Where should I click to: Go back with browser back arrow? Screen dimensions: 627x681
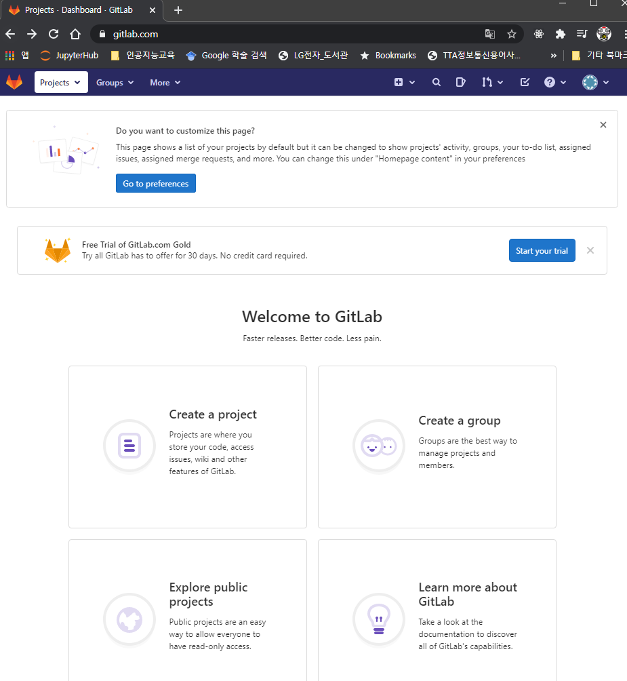coord(10,34)
